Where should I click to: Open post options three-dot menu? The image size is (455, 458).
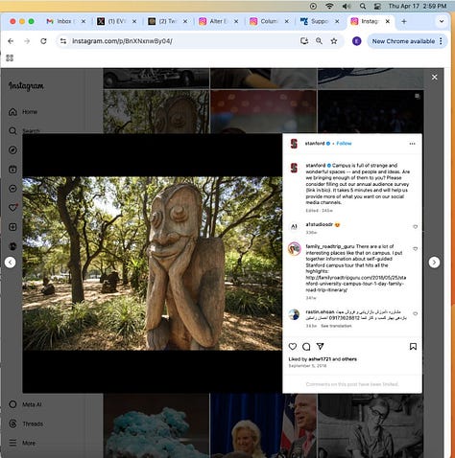(x=412, y=144)
